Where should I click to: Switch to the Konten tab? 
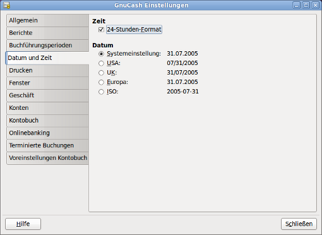click(47, 108)
